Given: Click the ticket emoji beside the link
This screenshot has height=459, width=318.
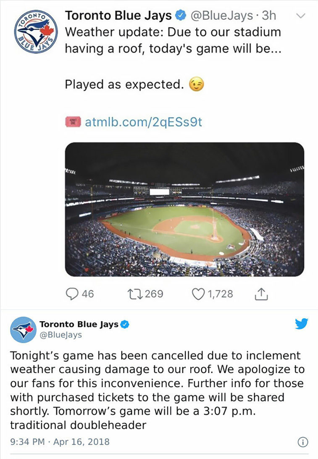Looking at the screenshot, I should (x=73, y=122).
